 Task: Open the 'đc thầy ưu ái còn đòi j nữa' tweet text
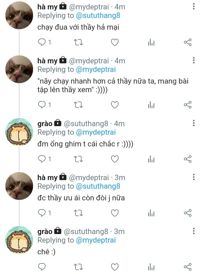[81, 198]
